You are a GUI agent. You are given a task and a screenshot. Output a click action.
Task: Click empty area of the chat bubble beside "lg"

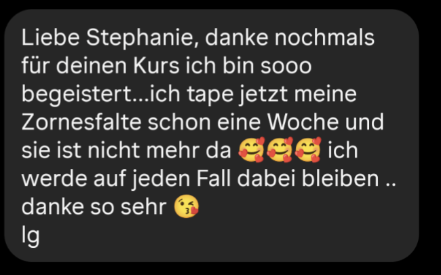(x=225, y=236)
